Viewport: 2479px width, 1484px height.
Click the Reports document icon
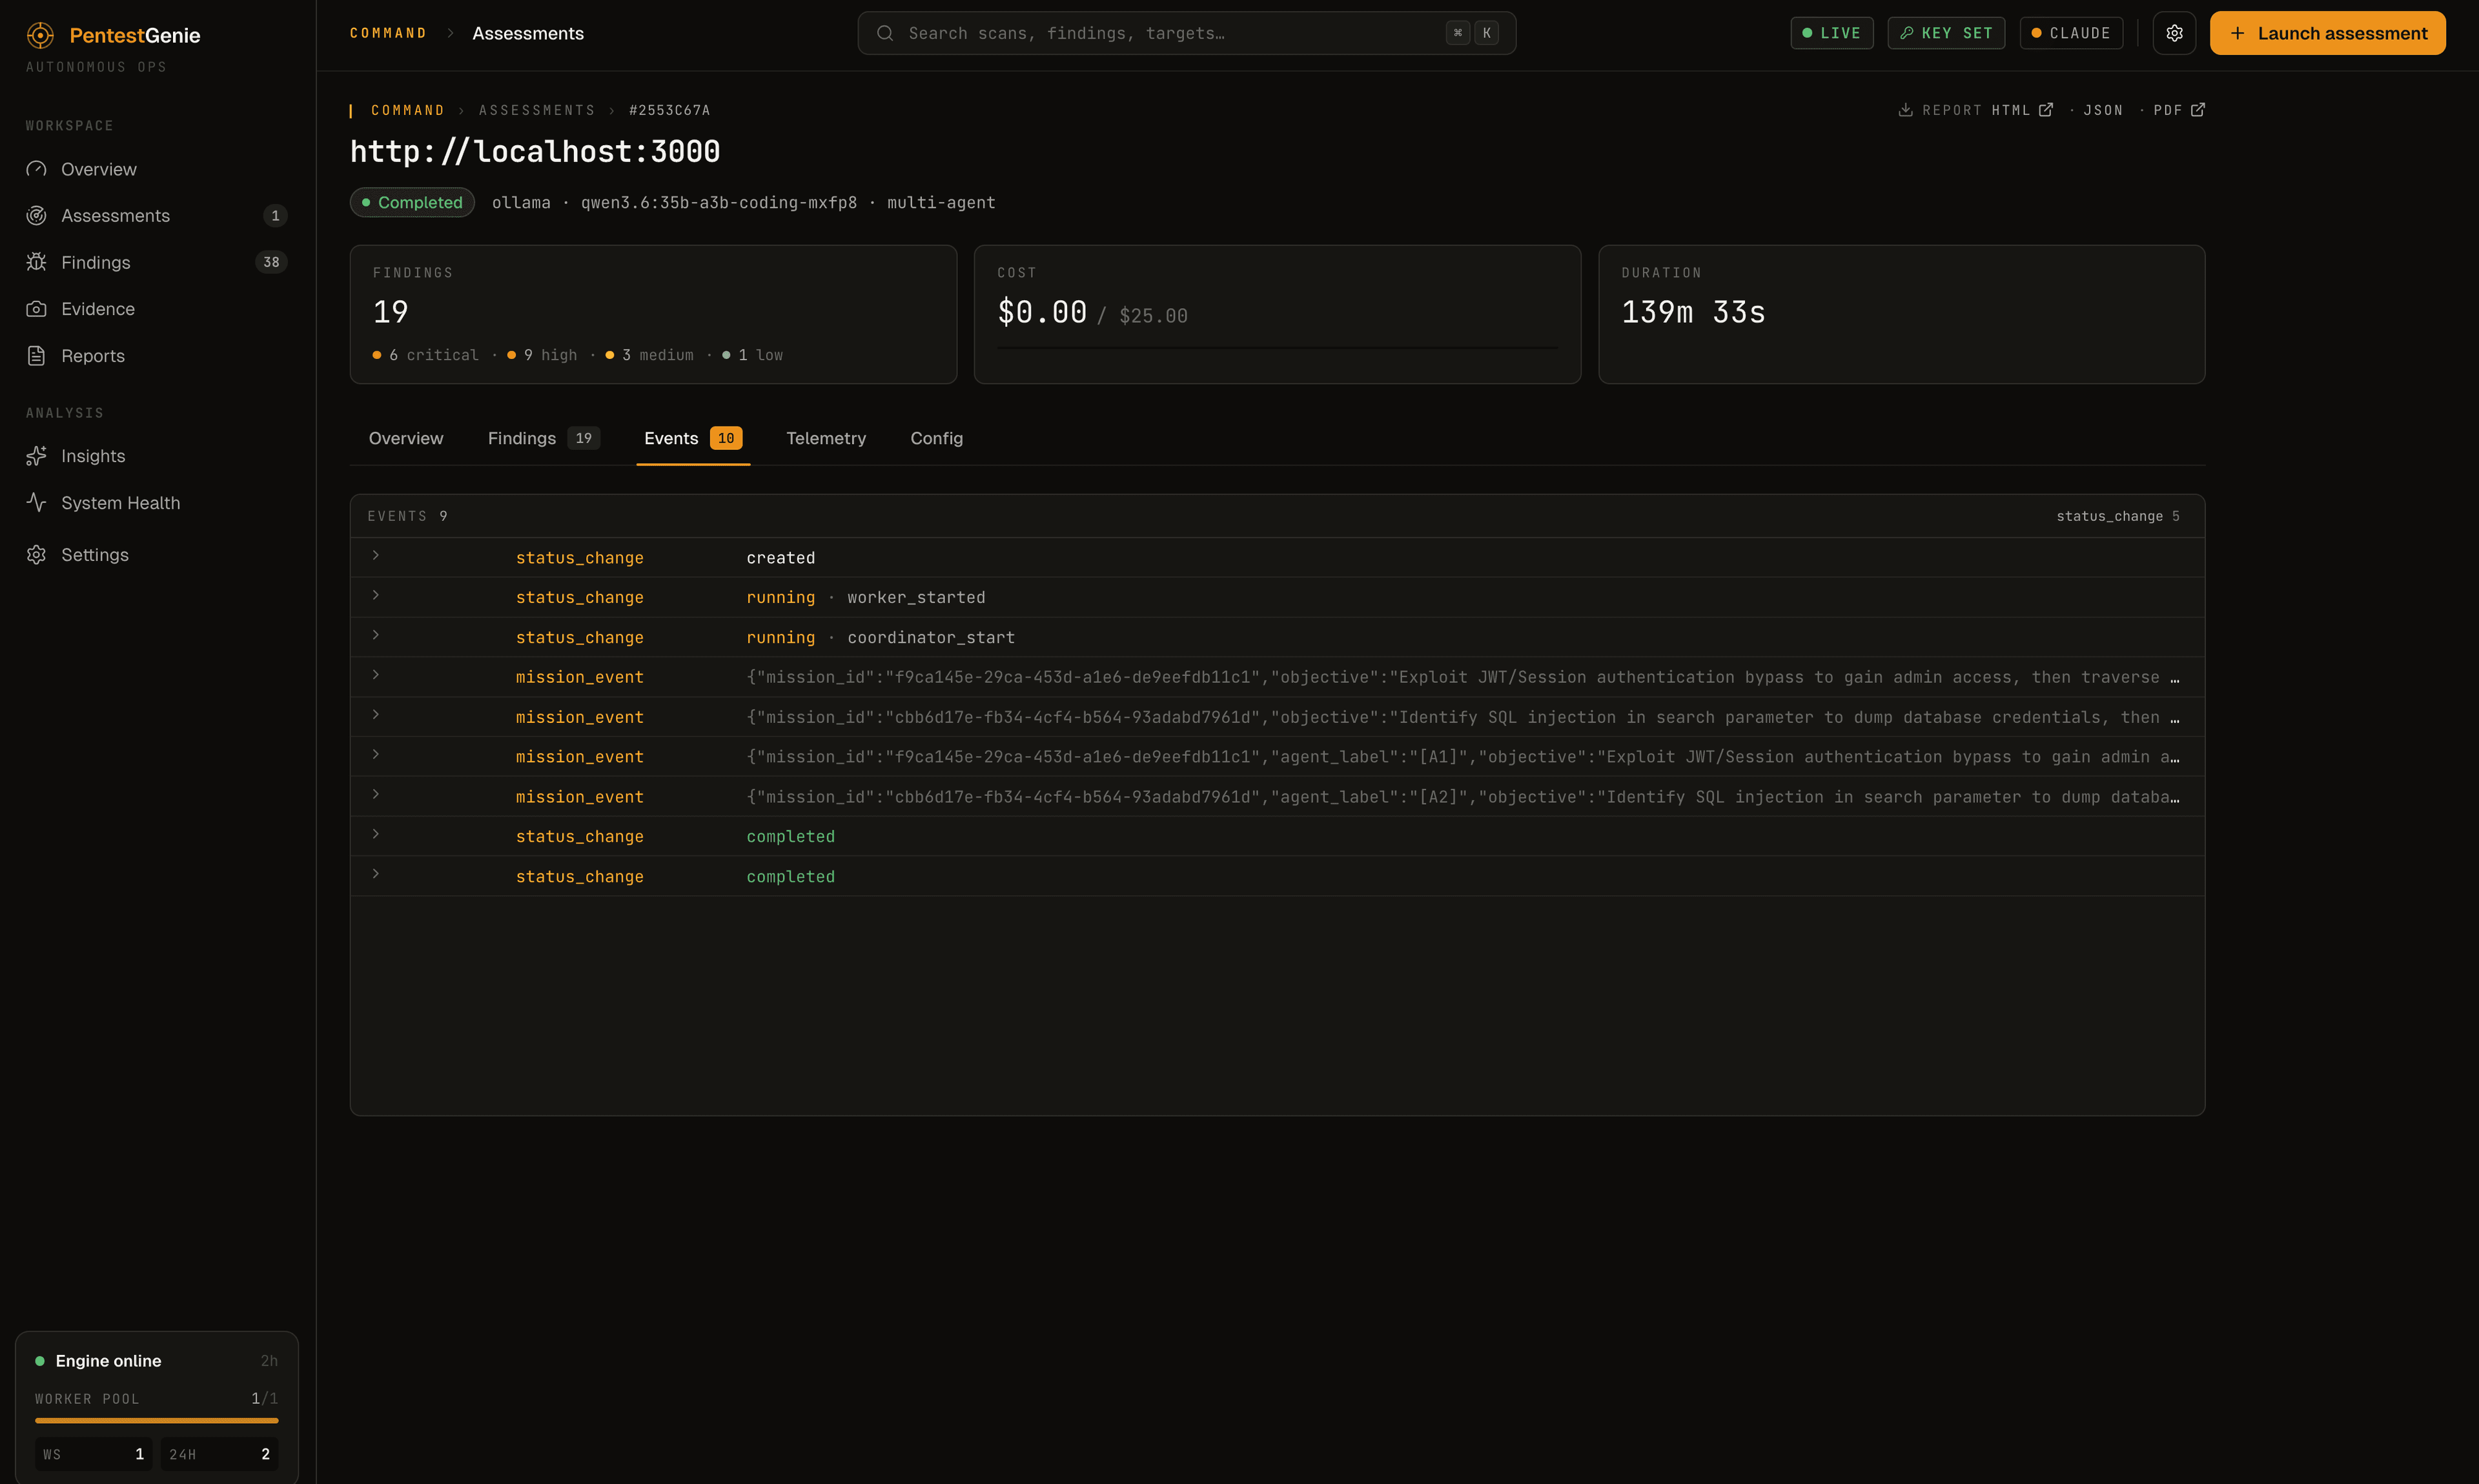(x=37, y=356)
